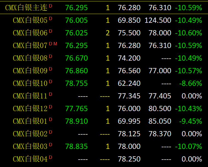Viewport: 208px width, 167px height.
Task: Click bid price 69.850 in CMX白银05 row
Action: pyautogui.click(x=129, y=20)
